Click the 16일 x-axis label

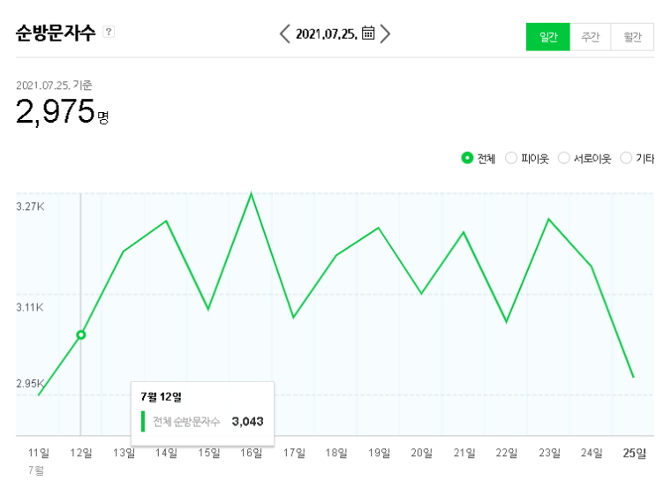(251, 453)
